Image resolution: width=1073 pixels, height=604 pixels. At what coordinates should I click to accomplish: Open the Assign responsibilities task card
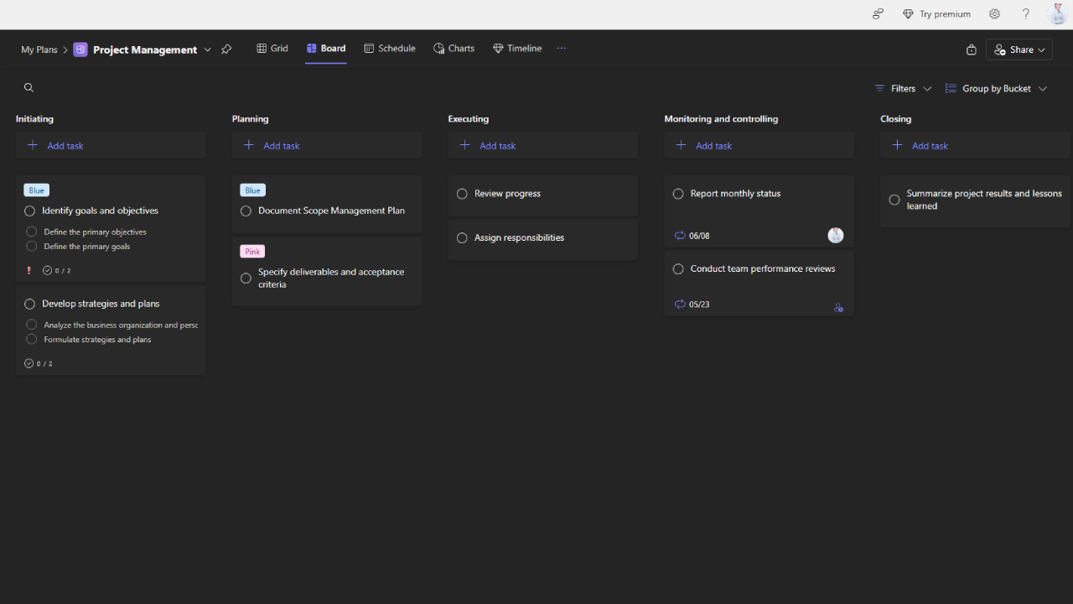click(543, 240)
